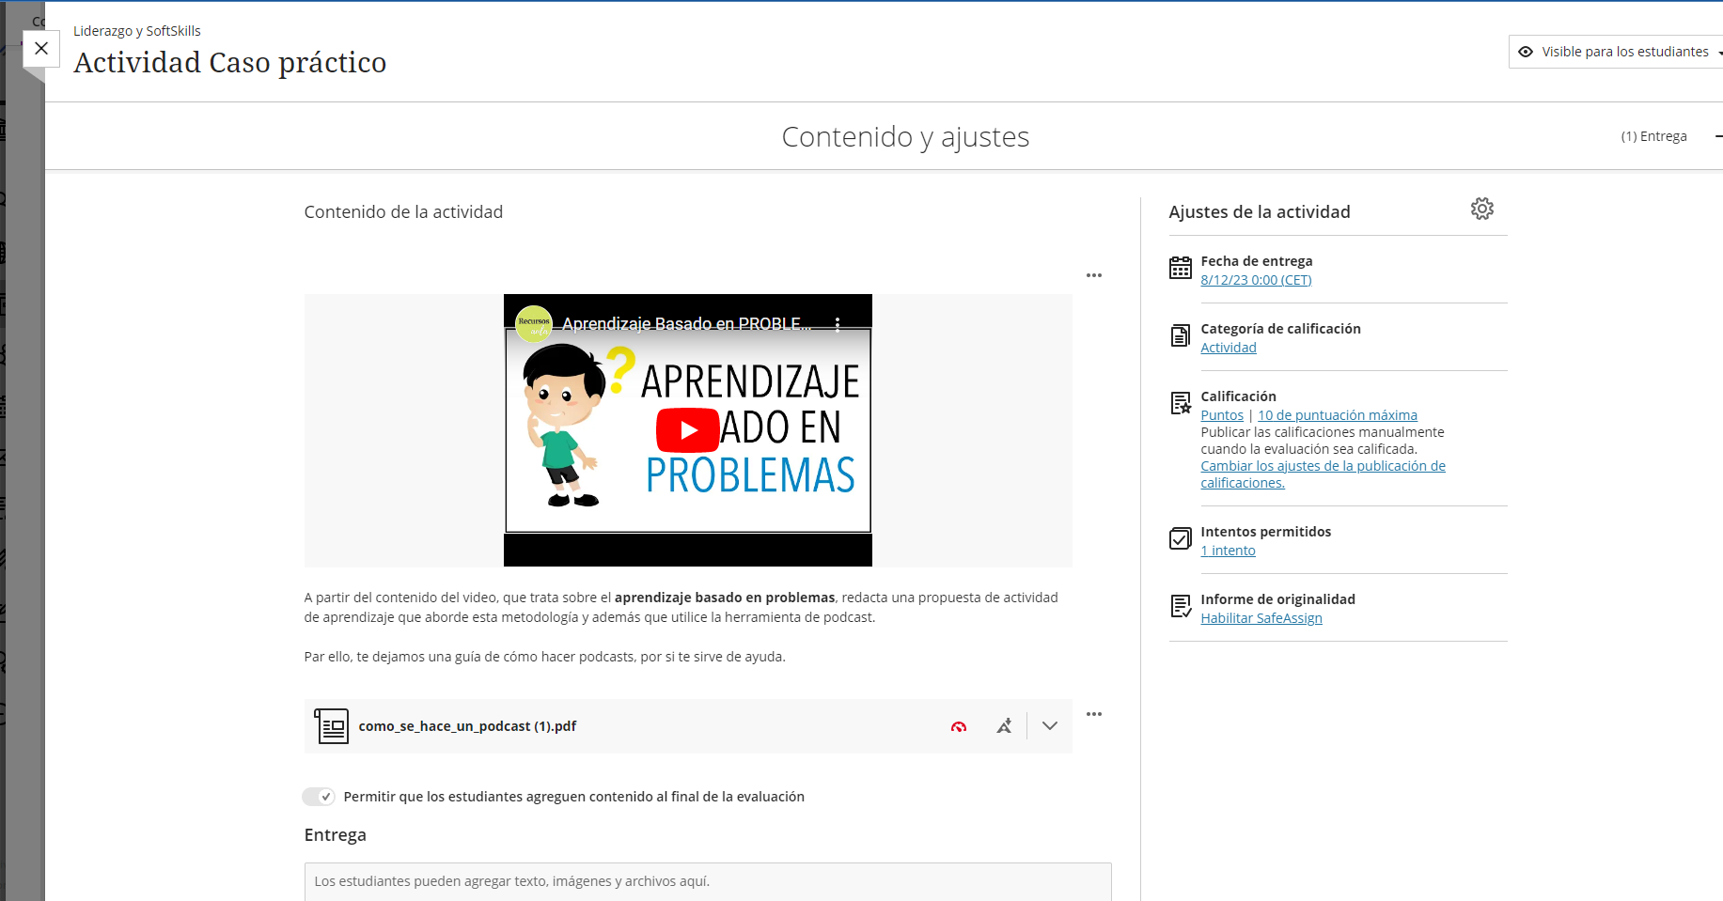Screen dimensions: 1723x901
Task: Click into the Entrega submission text field
Action: [708, 881]
